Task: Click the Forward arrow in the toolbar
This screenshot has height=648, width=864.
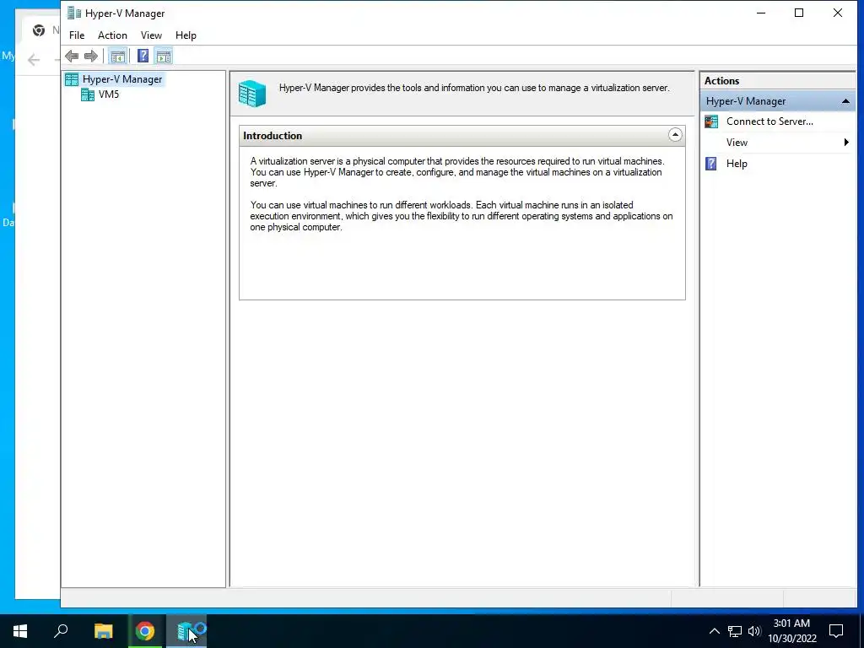Action: [x=91, y=56]
